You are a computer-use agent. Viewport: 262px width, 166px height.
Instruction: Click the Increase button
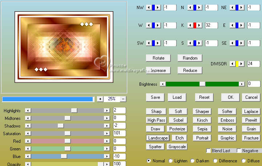click(x=158, y=70)
